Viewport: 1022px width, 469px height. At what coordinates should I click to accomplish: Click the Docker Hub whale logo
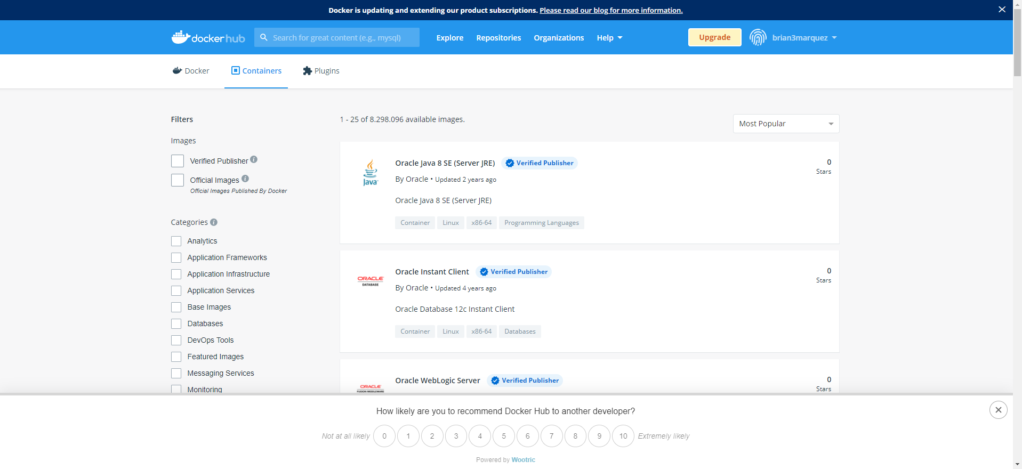208,37
